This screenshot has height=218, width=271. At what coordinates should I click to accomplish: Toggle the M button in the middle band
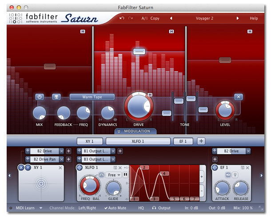pyautogui.click(x=171, y=32)
